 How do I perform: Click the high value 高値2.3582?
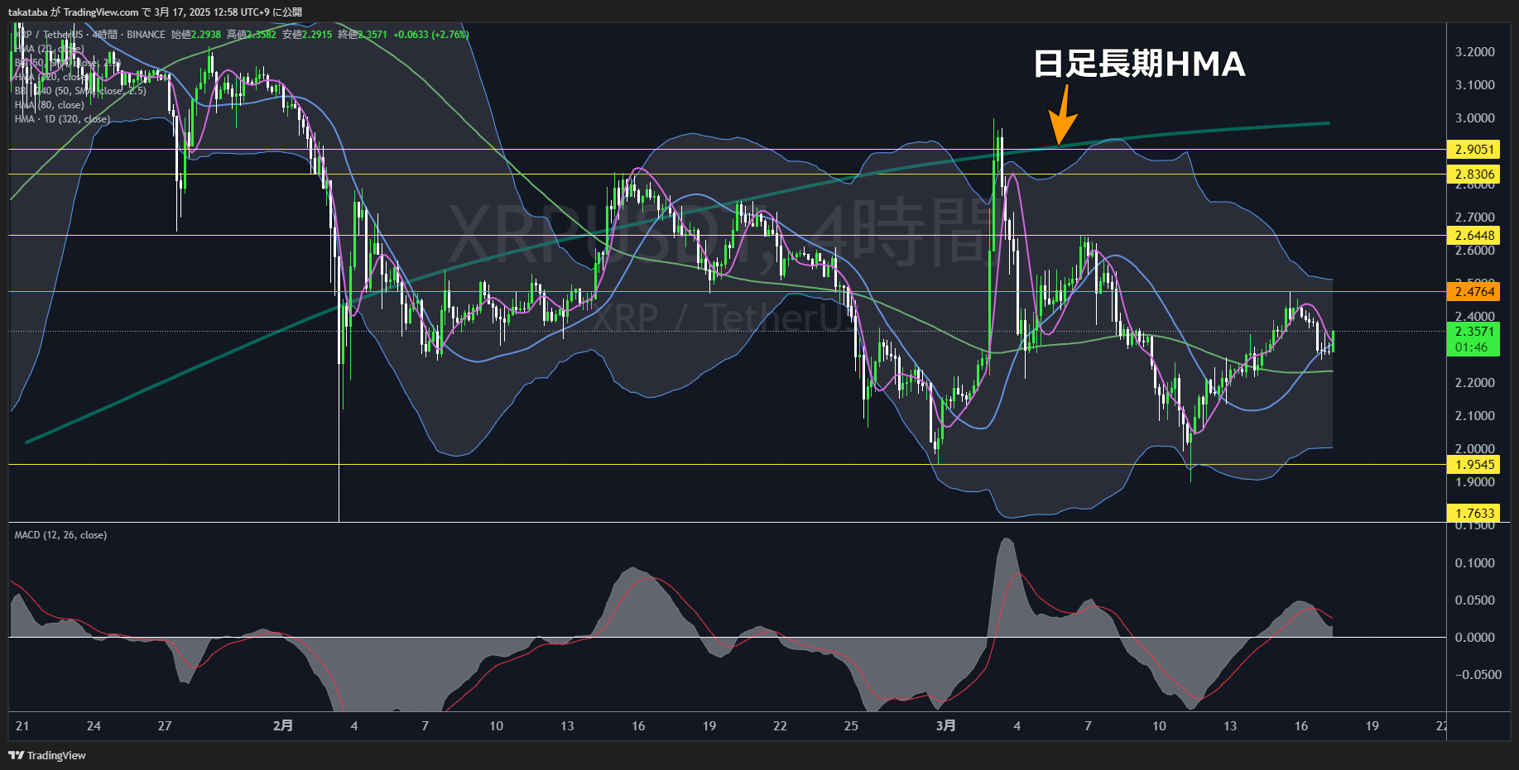(252, 35)
